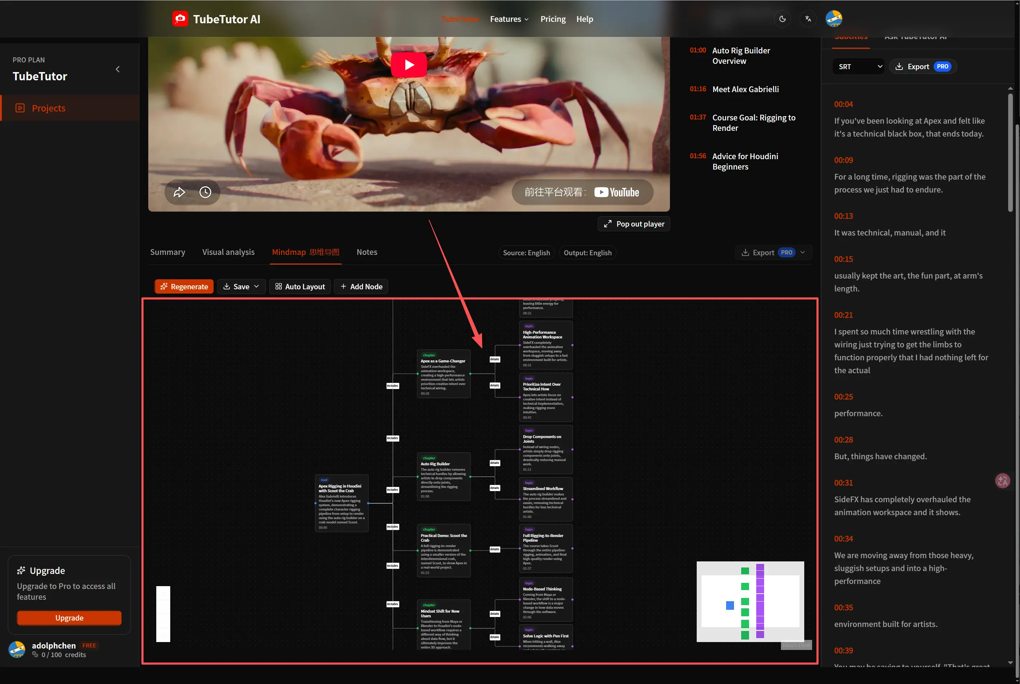Click subtitle text 'But, things have changed.'

coord(881,456)
